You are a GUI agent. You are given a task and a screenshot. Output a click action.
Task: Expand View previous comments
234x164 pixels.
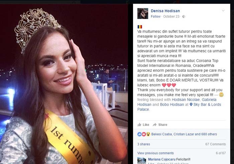tap(155, 153)
